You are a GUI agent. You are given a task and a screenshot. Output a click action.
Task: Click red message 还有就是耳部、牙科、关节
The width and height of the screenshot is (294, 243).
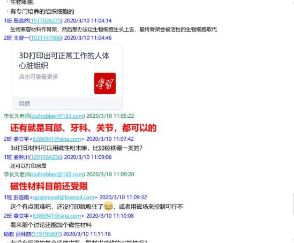pos(83,128)
